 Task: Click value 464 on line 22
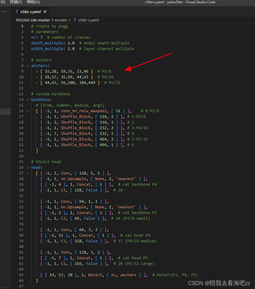point(103,145)
